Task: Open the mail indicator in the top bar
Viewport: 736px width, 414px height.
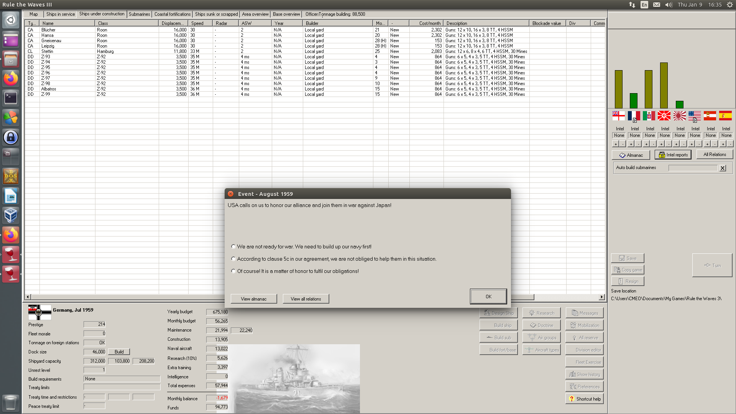Action: pos(657,5)
